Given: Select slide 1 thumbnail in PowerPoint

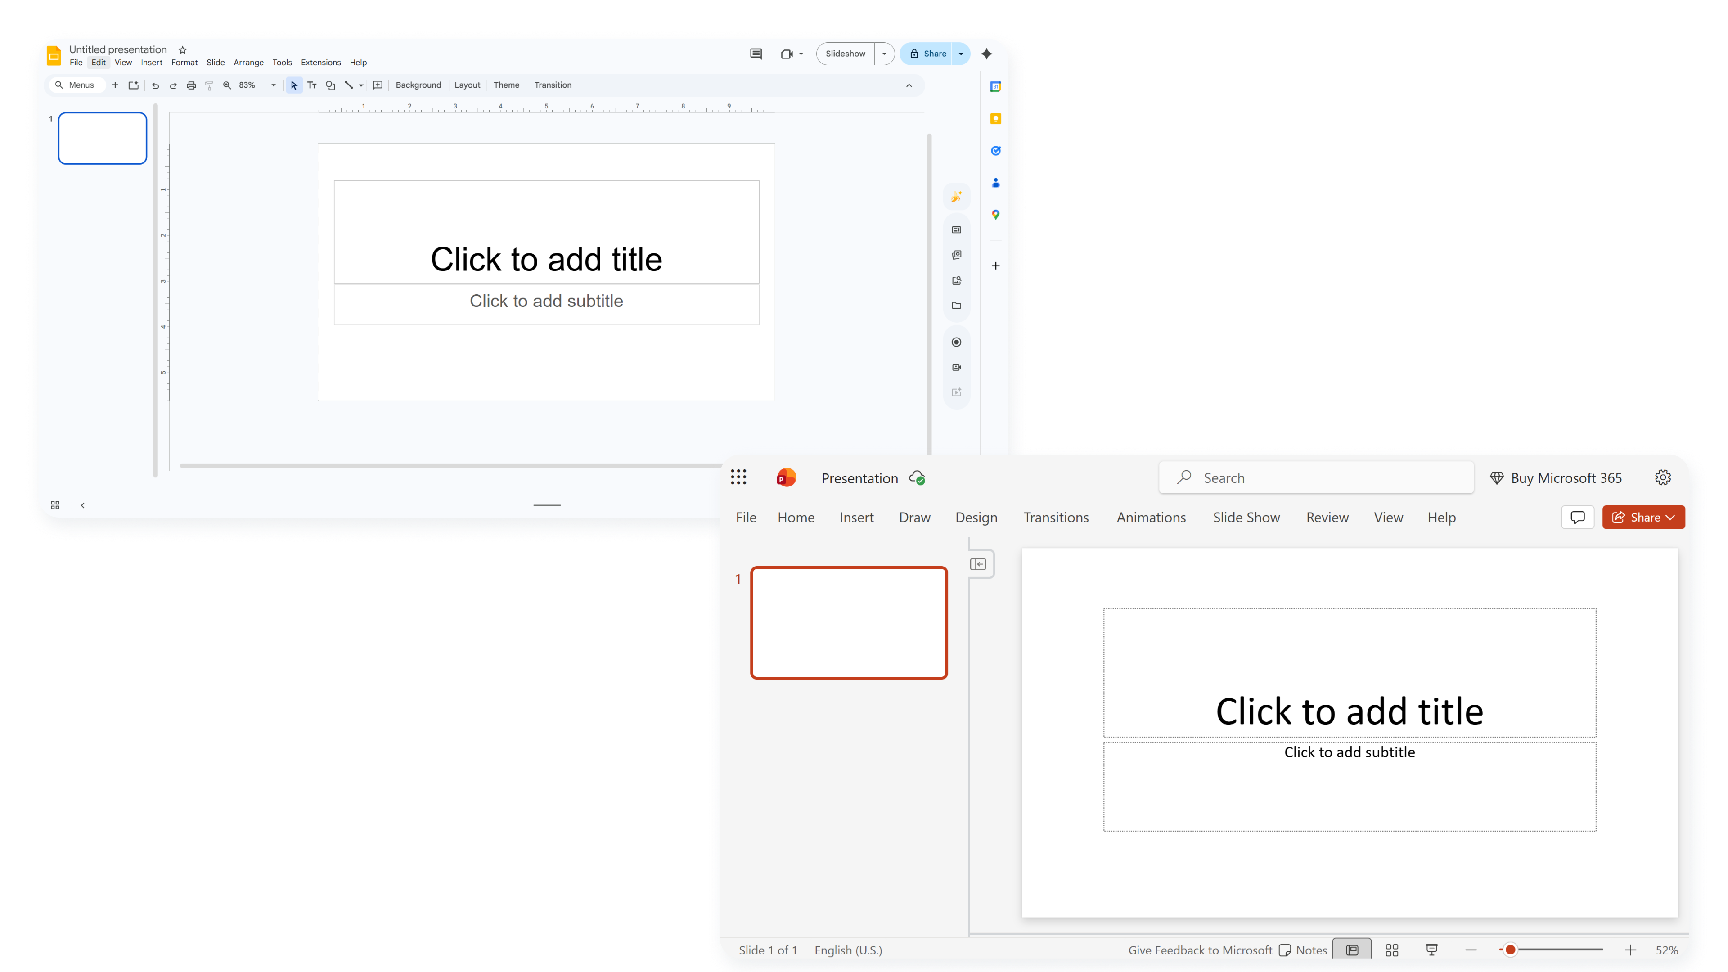Looking at the screenshot, I should pos(849,622).
